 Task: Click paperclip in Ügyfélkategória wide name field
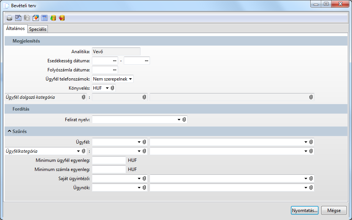[x=311, y=151]
